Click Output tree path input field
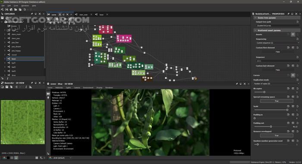 (x=277, y=26)
